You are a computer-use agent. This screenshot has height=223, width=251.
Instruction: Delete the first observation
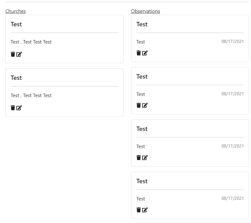(x=138, y=53)
